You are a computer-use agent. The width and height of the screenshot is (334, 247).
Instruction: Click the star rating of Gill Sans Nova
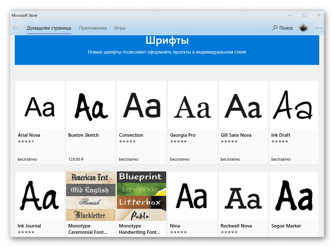(229, 141)
